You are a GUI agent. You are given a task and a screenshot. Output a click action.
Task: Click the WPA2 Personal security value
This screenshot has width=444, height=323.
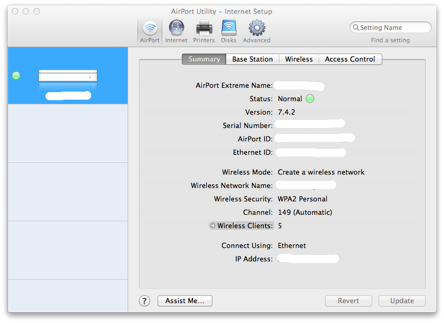(302, 199)
